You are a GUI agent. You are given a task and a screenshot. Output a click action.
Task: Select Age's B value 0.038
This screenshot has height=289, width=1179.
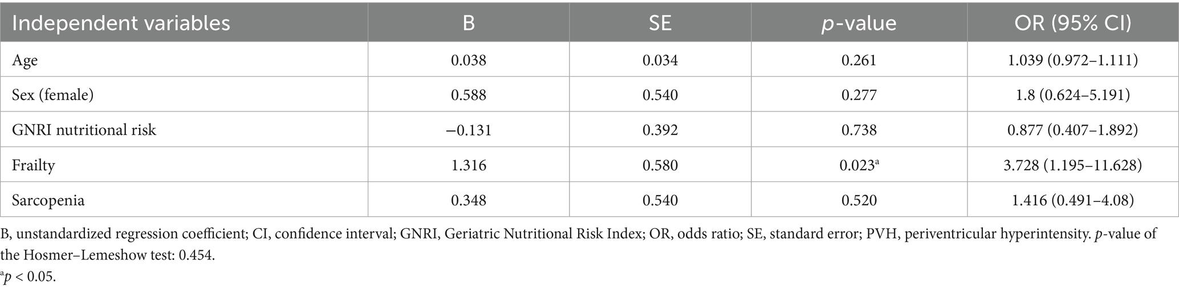(468, 60)
